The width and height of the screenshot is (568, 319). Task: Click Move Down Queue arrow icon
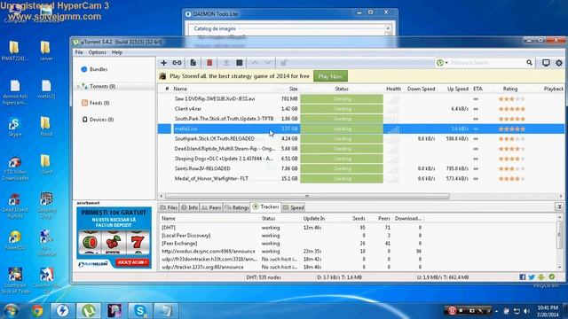tap(268, 63)
